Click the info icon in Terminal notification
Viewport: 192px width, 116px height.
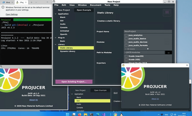pyautogui.click(x=3, y=7)
